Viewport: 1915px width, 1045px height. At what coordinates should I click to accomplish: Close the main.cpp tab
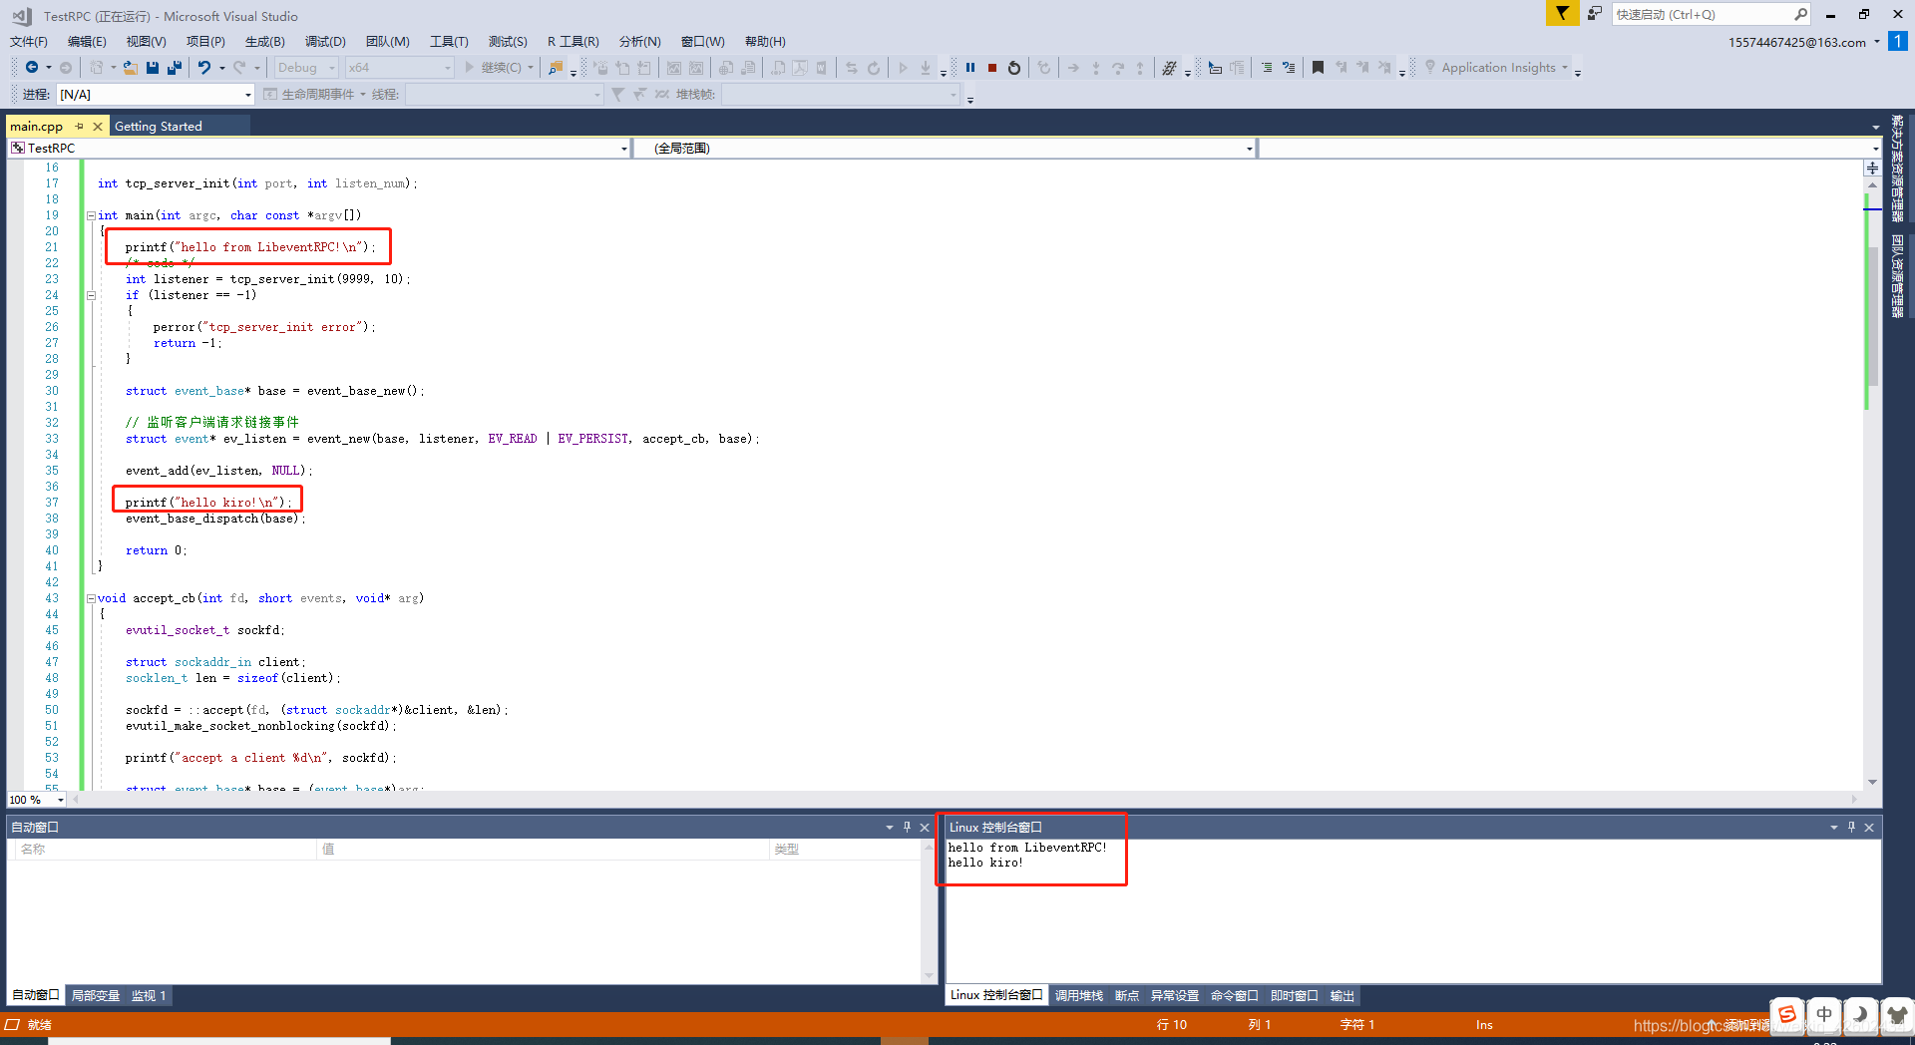click(97, 127)
